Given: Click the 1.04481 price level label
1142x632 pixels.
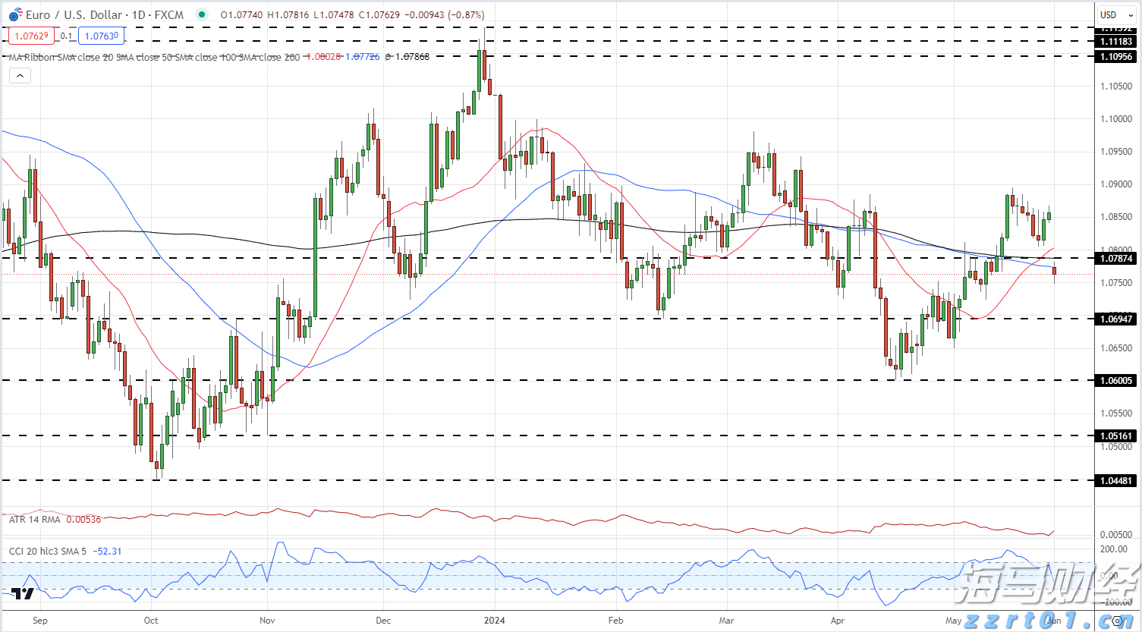Looking at the screenshot, I should pyautogui.click(x=1116, y=480).
